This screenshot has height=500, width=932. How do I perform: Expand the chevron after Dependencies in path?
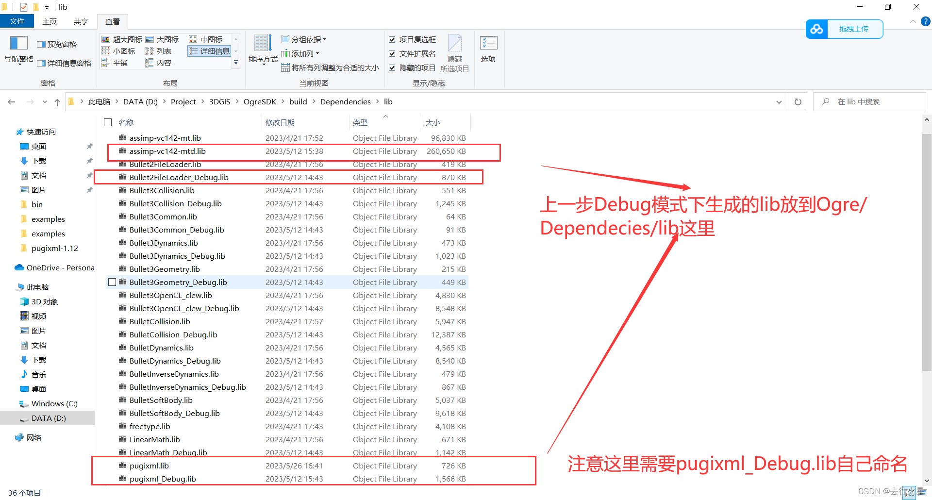(377, 102)
